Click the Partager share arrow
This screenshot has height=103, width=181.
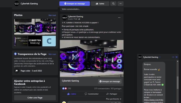click(108, 94)
